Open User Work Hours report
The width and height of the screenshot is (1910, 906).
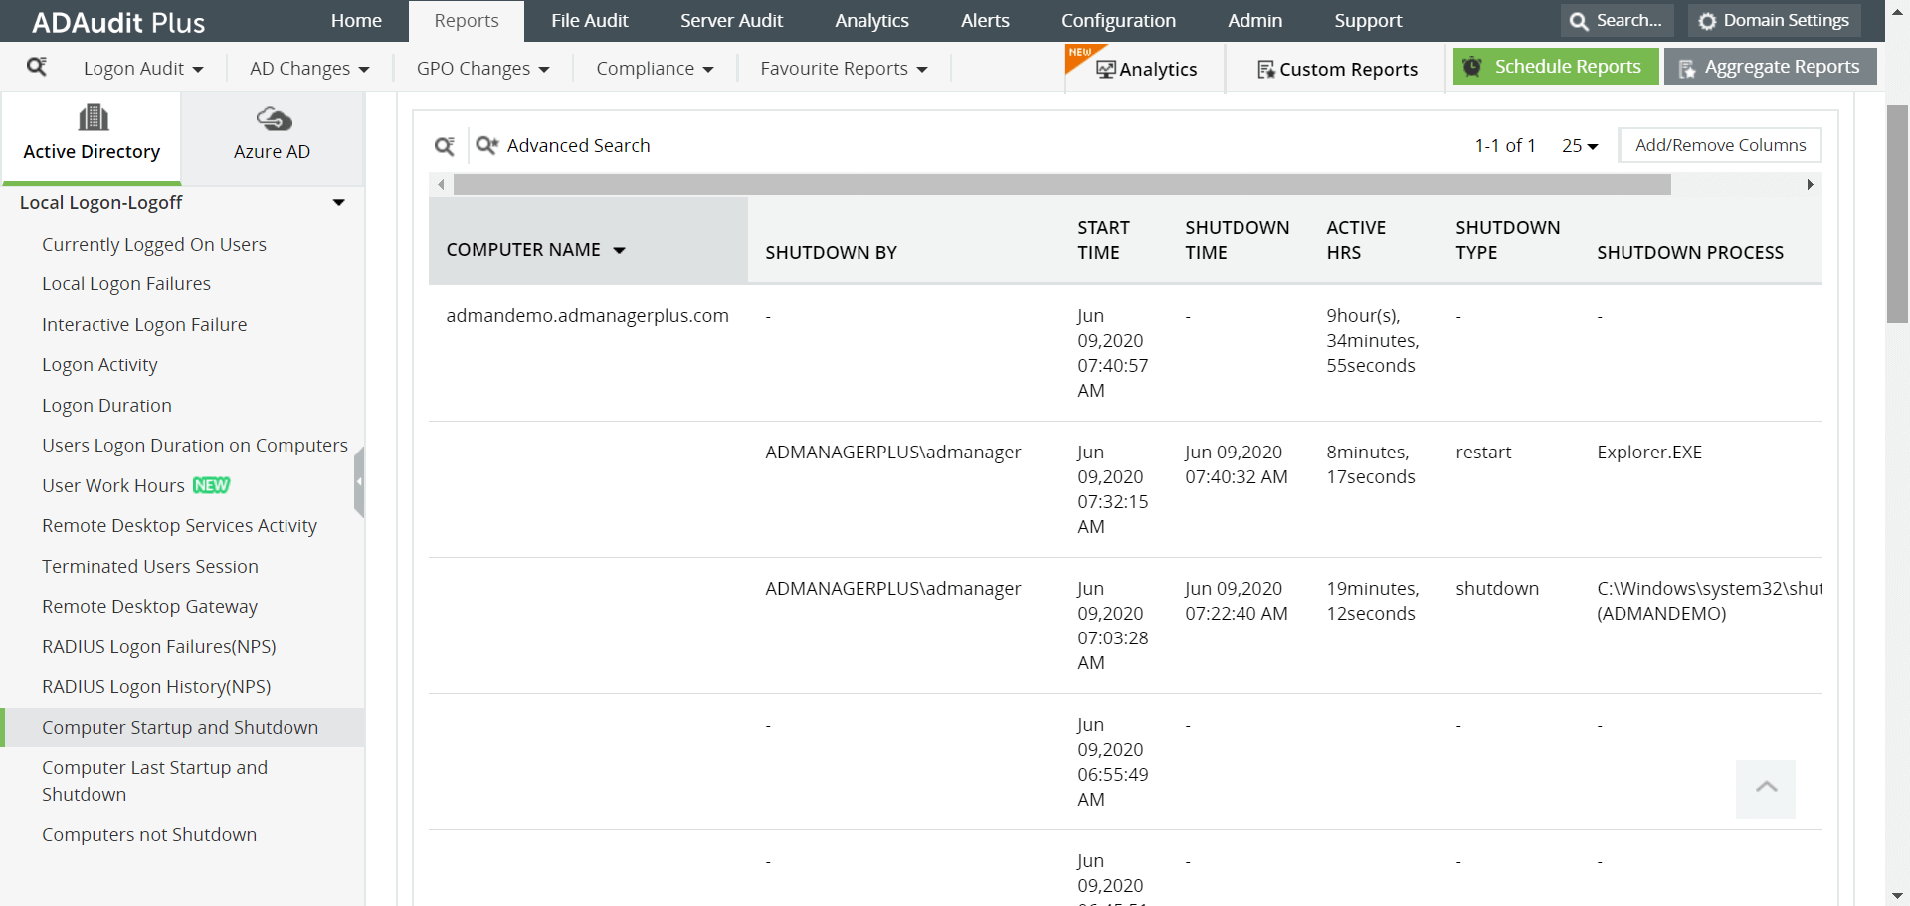click(113, 486)
